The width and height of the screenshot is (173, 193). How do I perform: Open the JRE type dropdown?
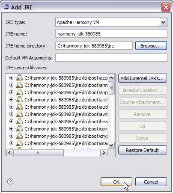click(x=163, y=22)
